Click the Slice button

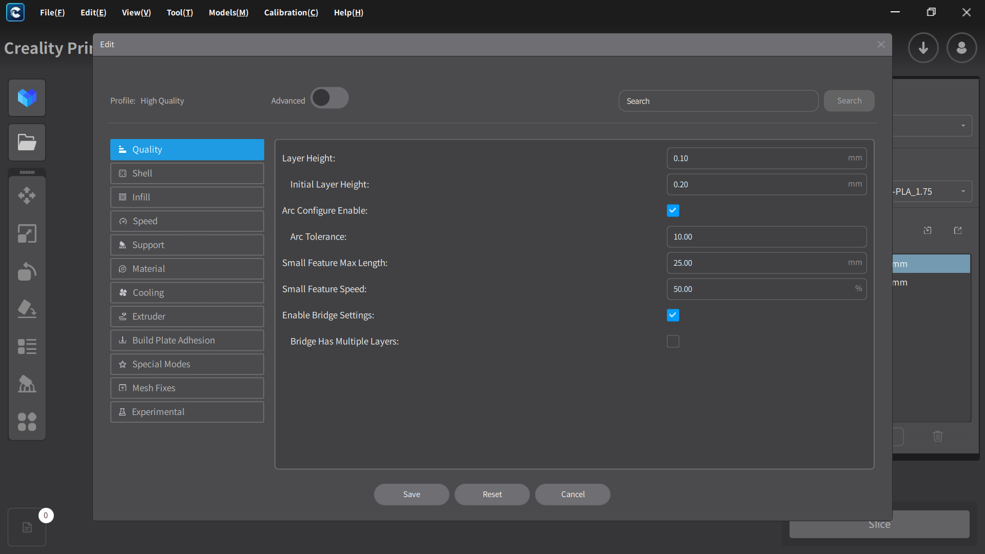pyautogui.click(x=879, y=524)
